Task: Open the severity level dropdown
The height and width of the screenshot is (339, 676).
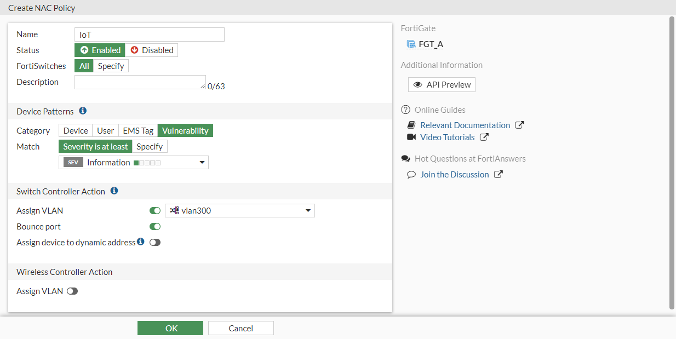Action: (202, 162)
